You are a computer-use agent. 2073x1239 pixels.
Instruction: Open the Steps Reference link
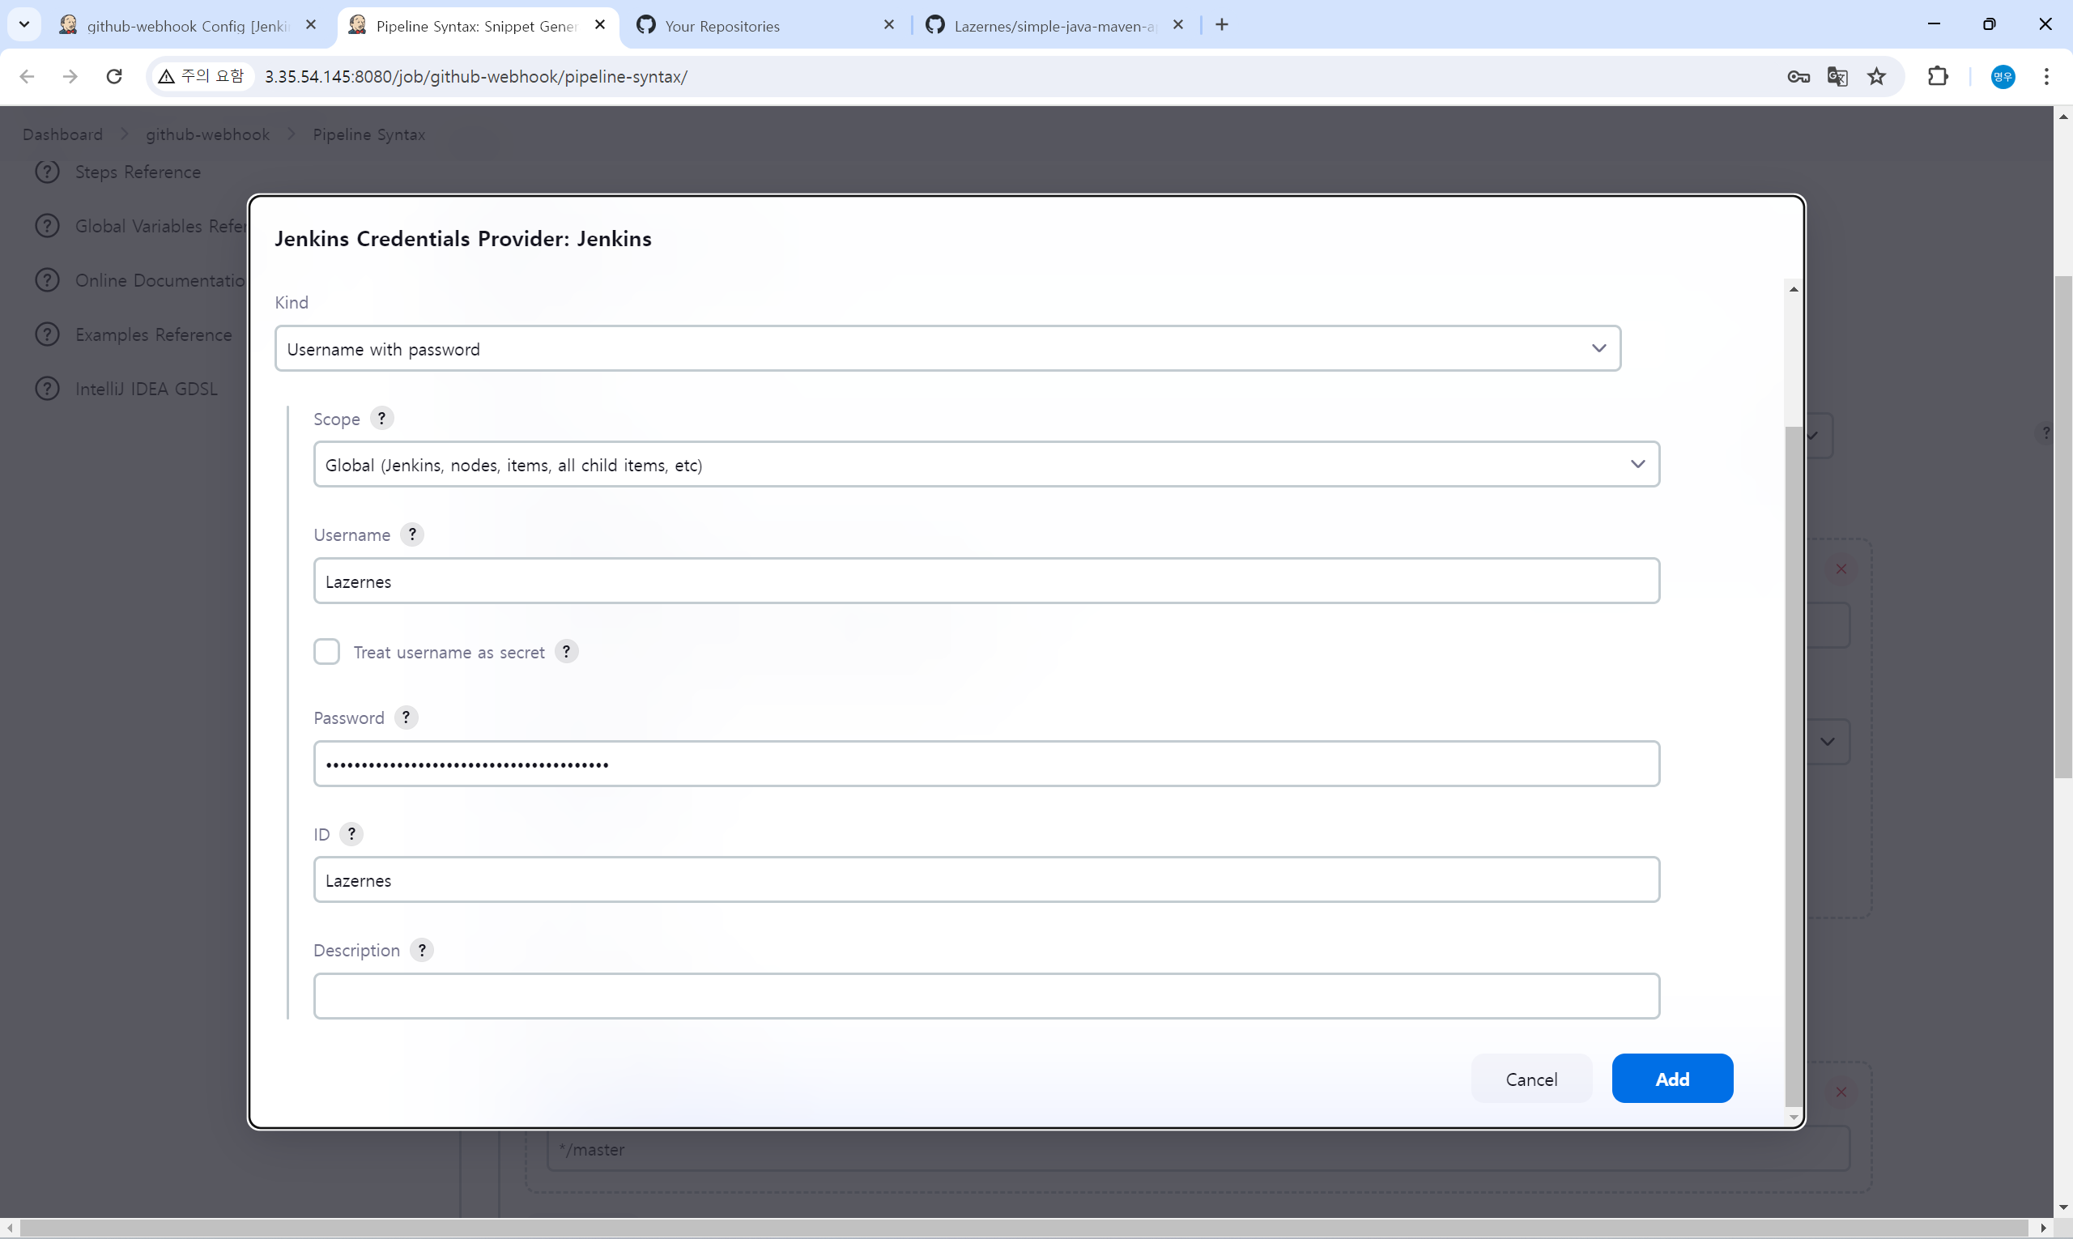(138, 171)
